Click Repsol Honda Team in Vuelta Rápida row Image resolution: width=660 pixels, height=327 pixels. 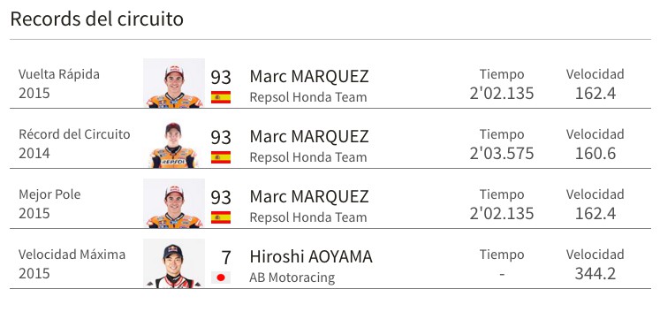click(308, 97)
